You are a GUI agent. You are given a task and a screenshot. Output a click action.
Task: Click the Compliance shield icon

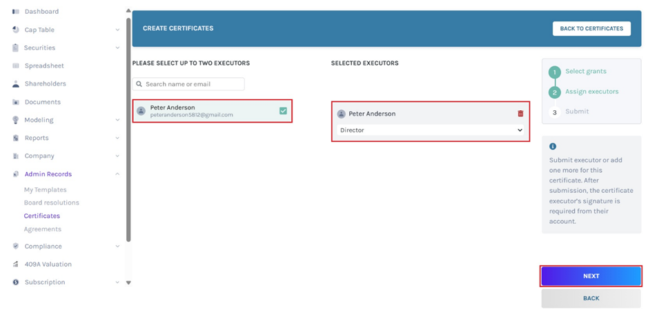pyautogui.click(x=16, y=246)
